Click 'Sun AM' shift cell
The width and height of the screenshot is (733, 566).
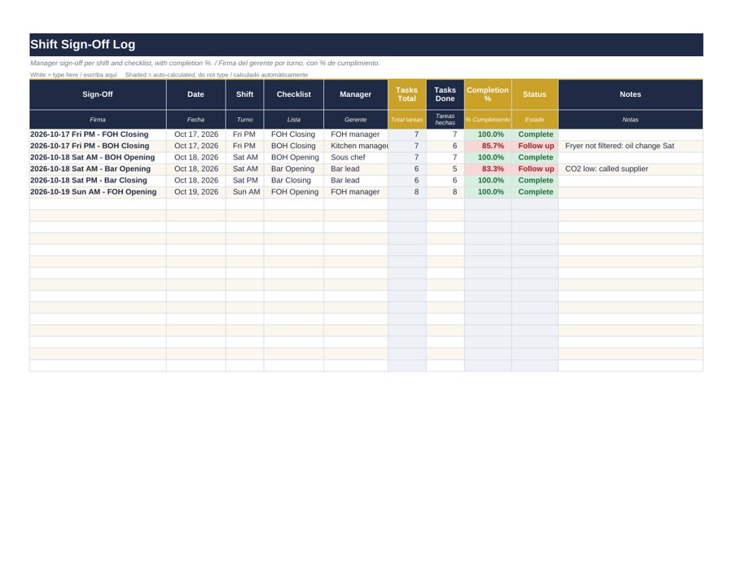[x=244, y=192]
